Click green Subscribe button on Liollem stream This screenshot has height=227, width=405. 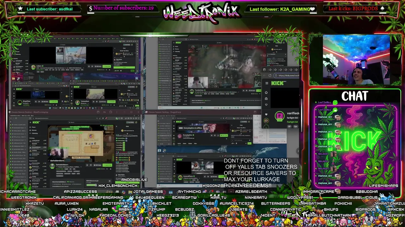point(107,67)
